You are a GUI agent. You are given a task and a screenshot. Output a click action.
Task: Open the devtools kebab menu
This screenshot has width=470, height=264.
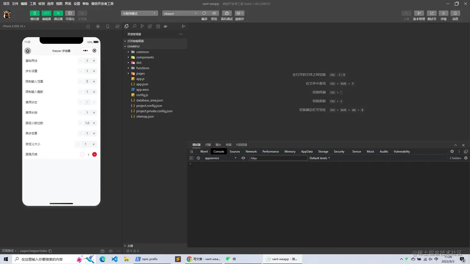pos(459,151)
